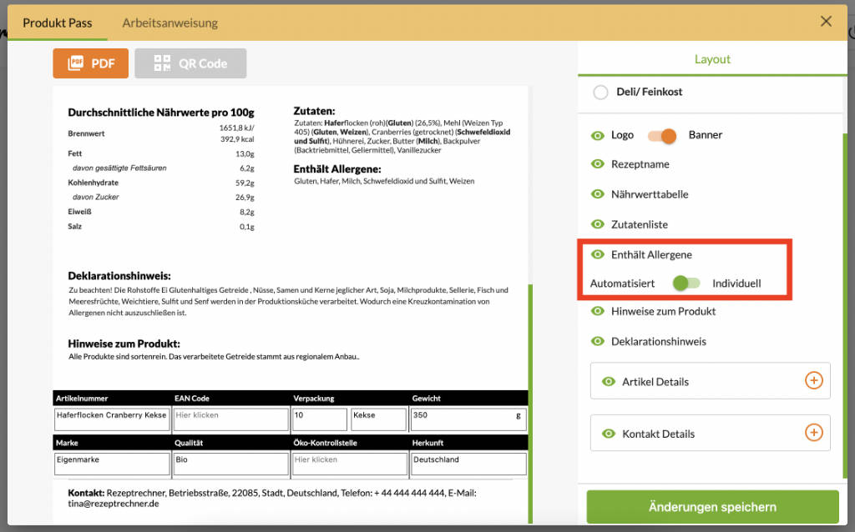Hide Zutatenliste using its eye icon
The image size is (855, 532).
pos(598,224)
